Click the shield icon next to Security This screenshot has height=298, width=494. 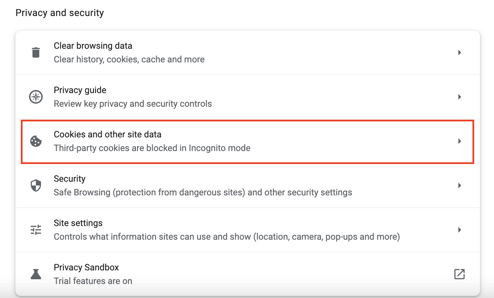36,185
